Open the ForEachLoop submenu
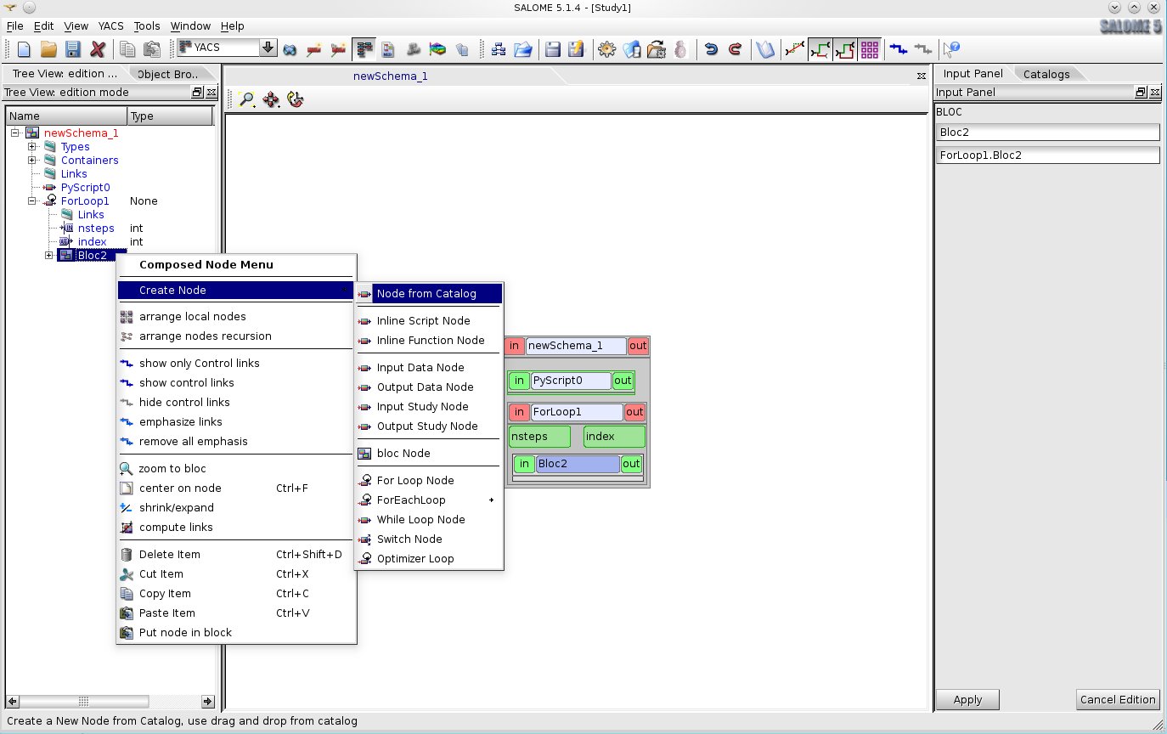The height and width of the screenshot is (734, 1167). click(429, 500)
